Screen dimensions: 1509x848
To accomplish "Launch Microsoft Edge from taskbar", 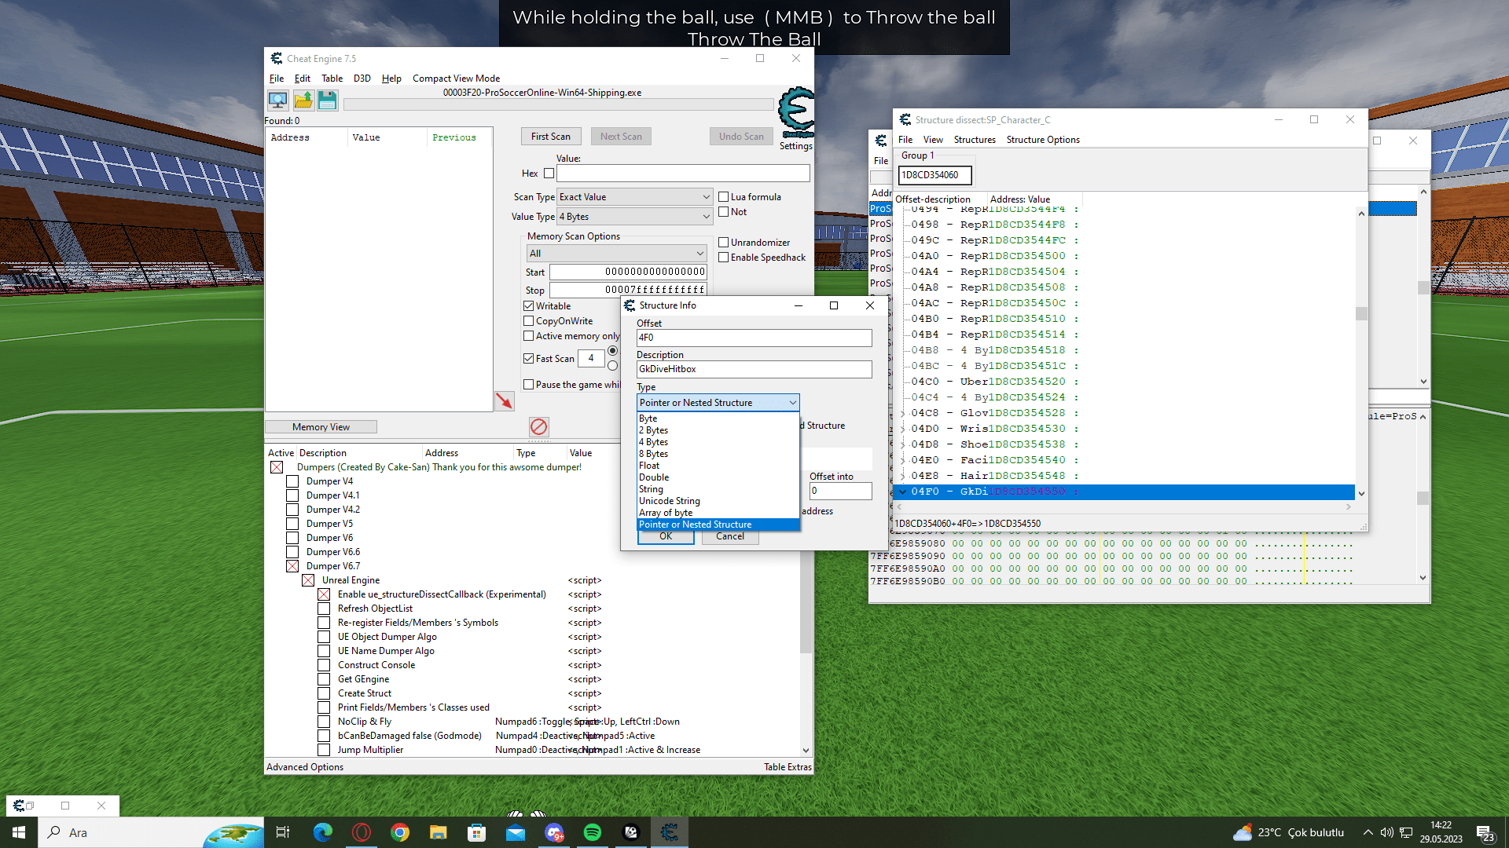I will (322, 832).
